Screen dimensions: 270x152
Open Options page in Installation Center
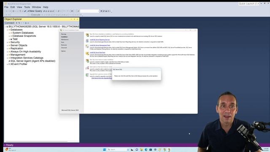[x=63, y=51]
